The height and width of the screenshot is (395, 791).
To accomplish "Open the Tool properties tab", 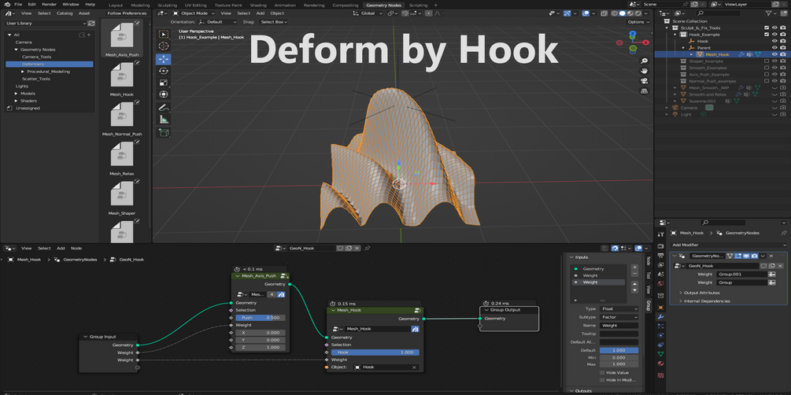I will 661,234.
